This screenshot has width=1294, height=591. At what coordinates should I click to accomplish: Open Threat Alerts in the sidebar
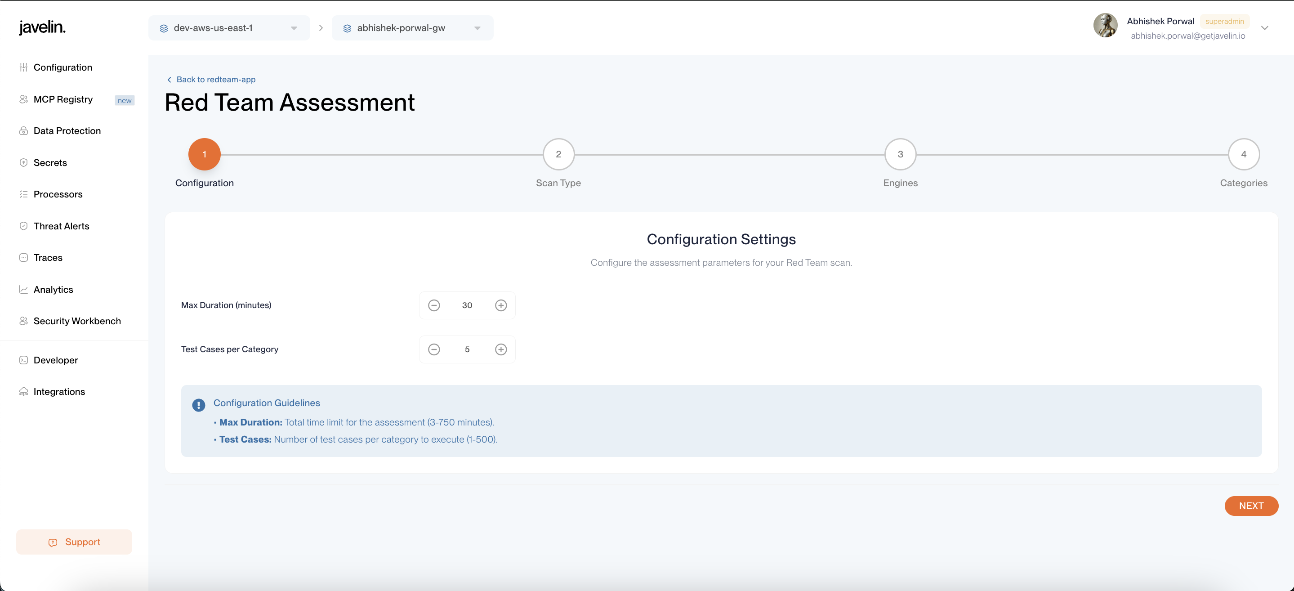[x=61, y=226]
